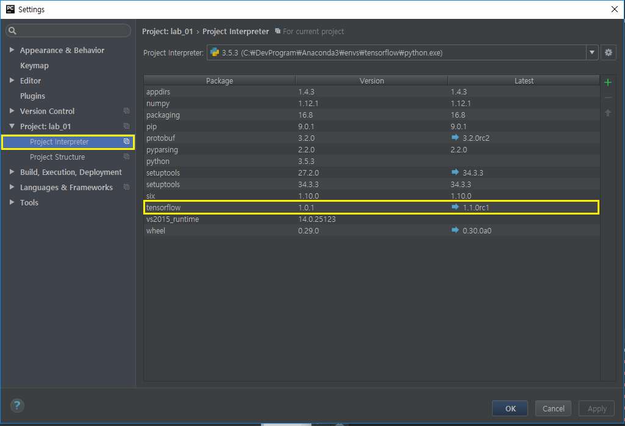Click the update arrow beside tensorflow 1.1.0rc1
Image resolution: width=625 pixels, height=426 pixels.
455,207
